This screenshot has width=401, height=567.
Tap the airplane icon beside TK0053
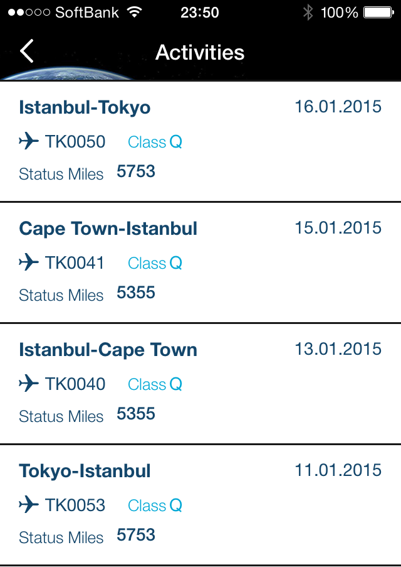click(29, 505)
